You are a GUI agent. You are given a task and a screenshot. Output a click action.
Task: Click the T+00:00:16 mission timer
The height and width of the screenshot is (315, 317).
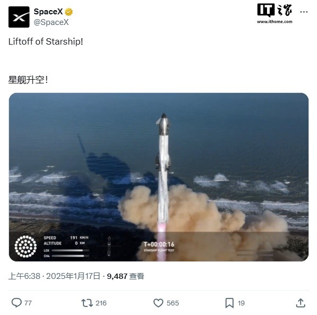159,244
